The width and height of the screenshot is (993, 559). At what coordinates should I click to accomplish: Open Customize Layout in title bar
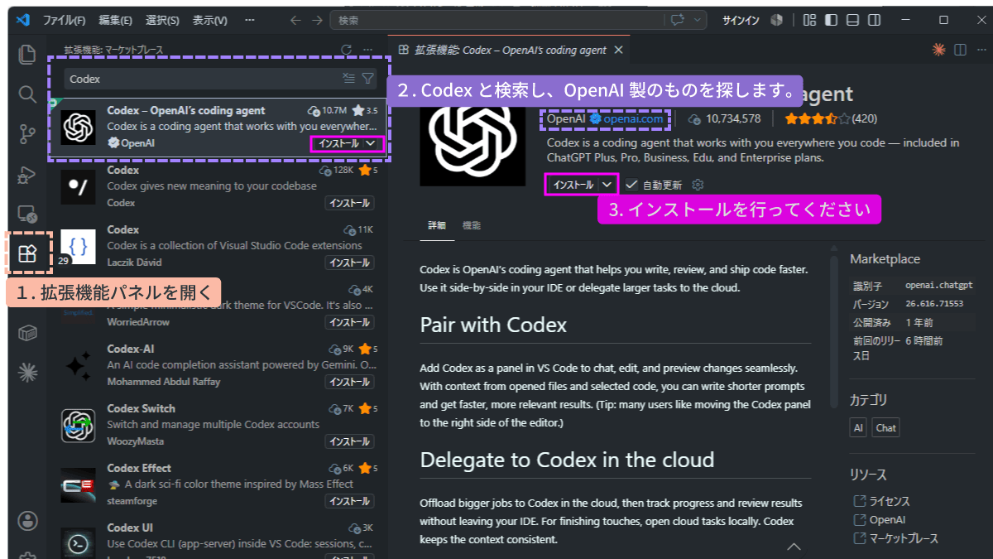[810, 20]
